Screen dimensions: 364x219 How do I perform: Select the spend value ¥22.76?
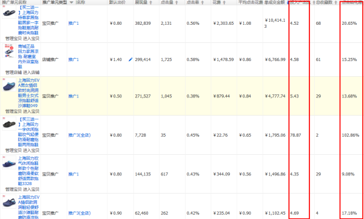tap(220, 135)
